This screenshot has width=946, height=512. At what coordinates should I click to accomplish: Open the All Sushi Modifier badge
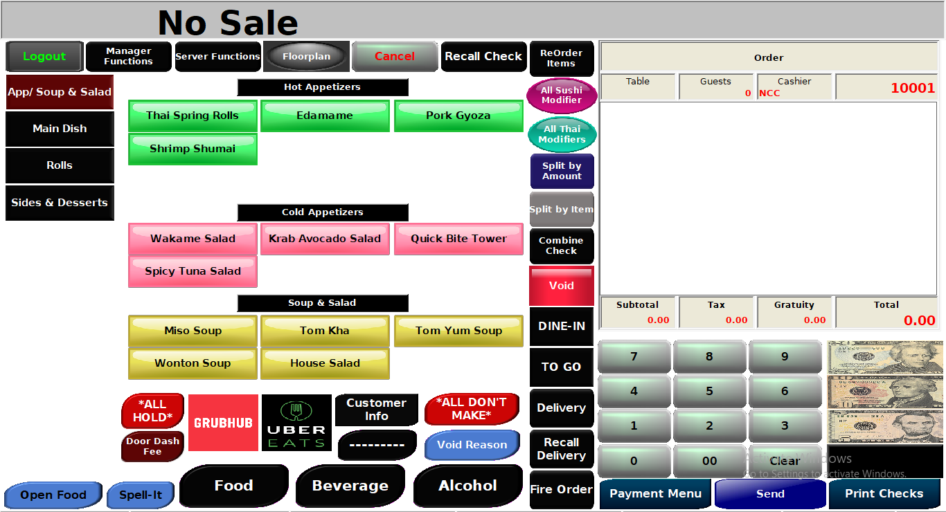click(562, 95)
